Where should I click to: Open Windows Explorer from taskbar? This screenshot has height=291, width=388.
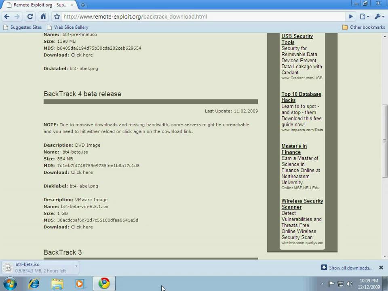(x=57, y=284)
